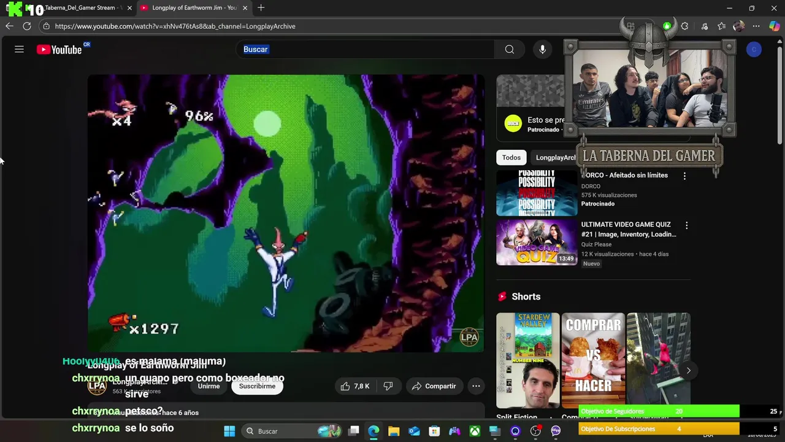Open the YouTube guide hamburger menu

(19, 49)
